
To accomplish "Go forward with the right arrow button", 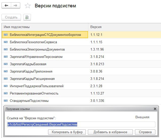I will (15, 5).
